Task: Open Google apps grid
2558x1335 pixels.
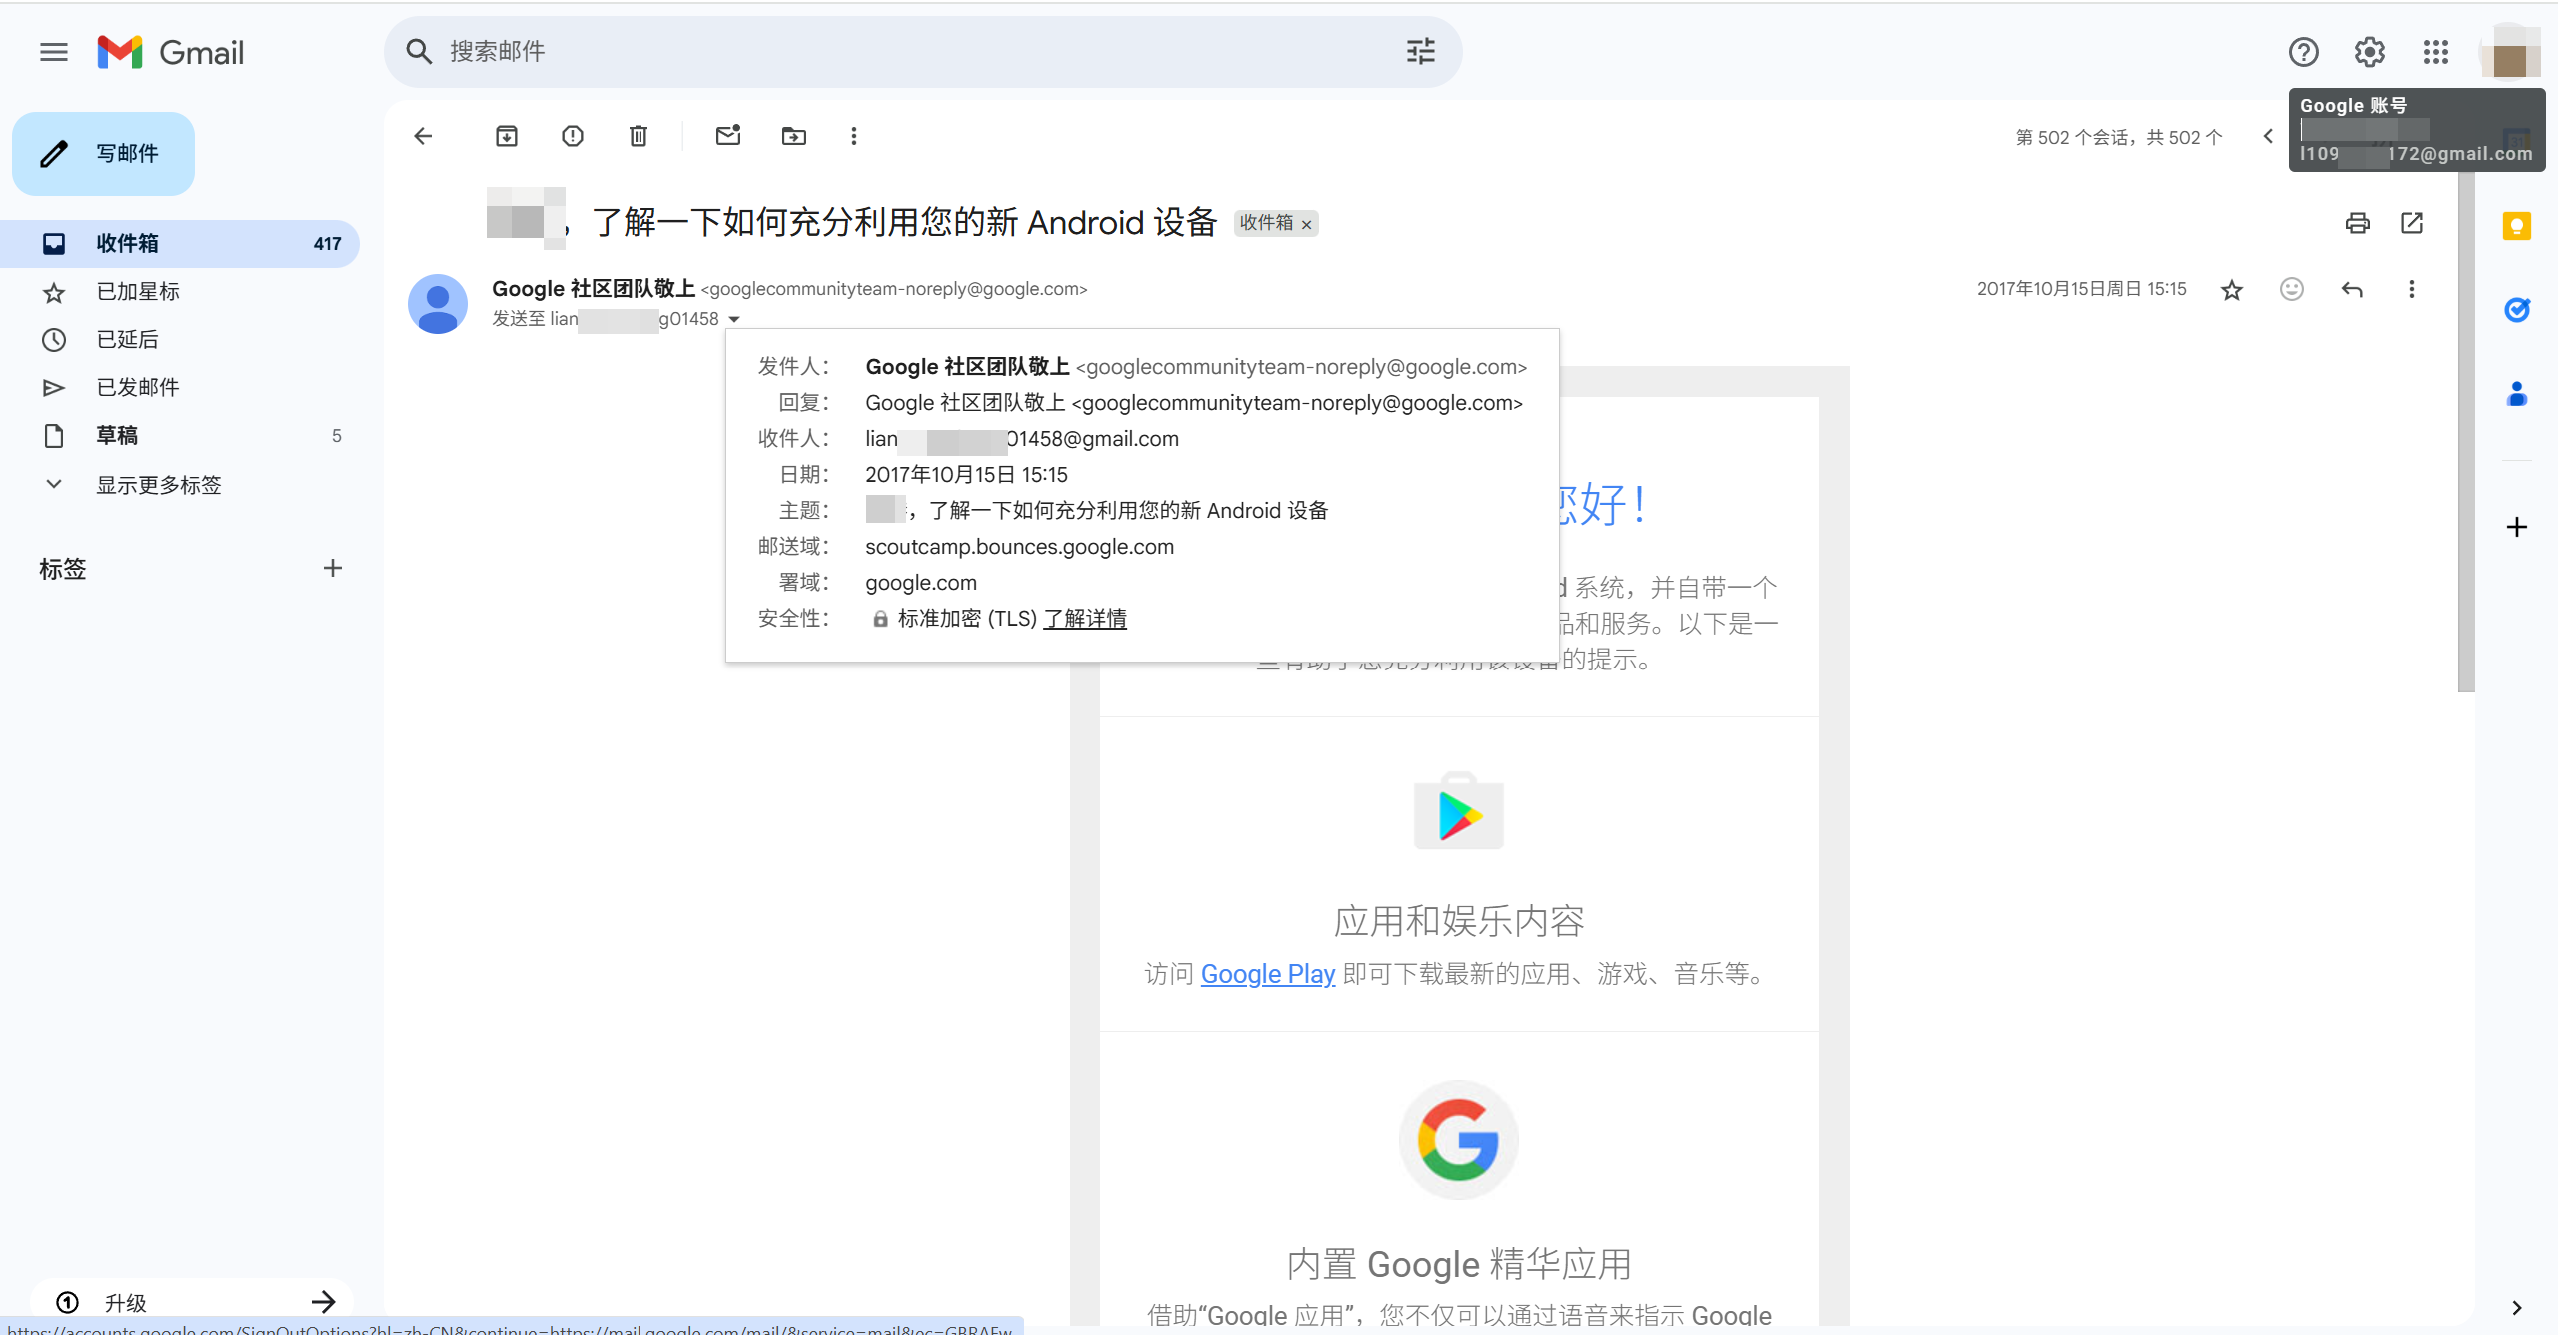Action: [x=2436, y=52]
